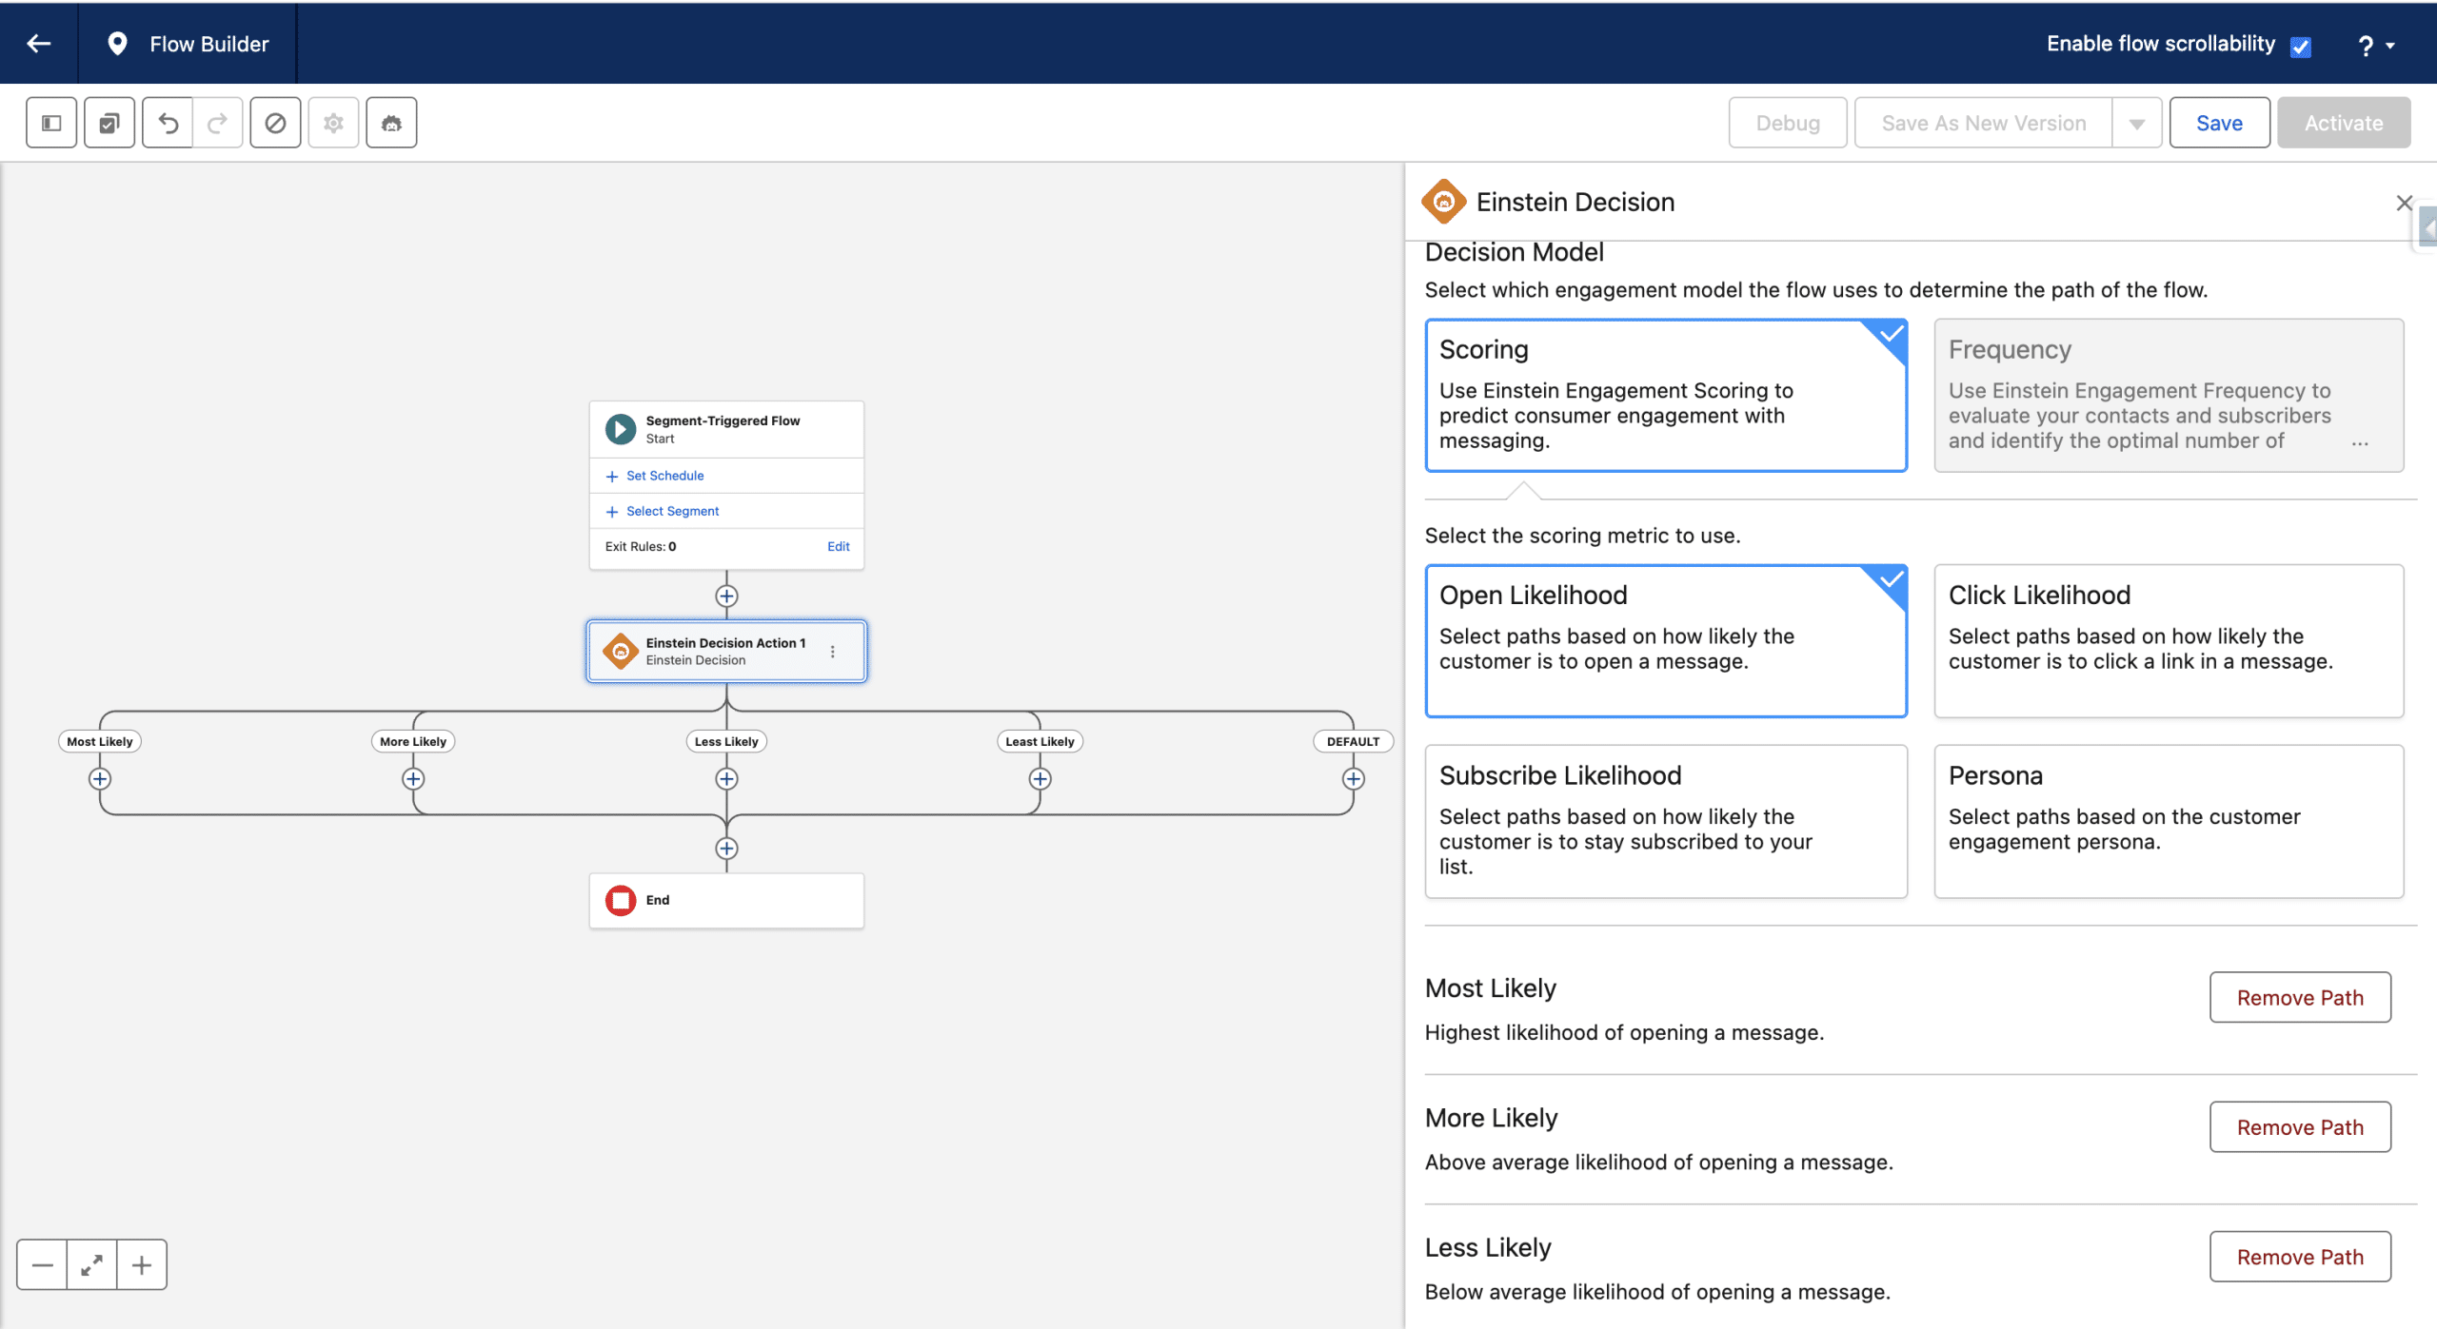The image size is (2437, 1329).
Task: Click the undo arrow icon
Action: tap(168, 123)
